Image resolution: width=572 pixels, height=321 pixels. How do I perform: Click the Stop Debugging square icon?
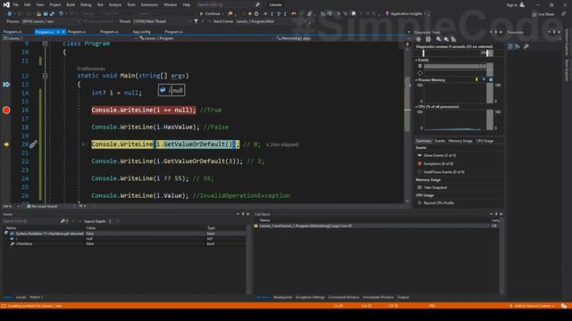coord(249,14)
